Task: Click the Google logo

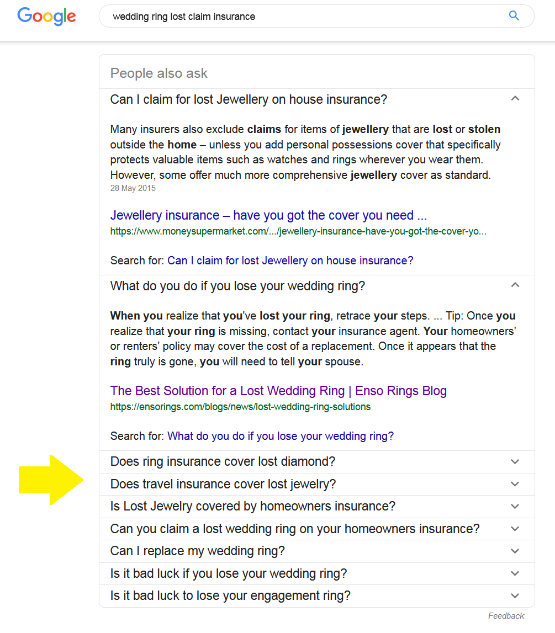Action: (46, 16)
